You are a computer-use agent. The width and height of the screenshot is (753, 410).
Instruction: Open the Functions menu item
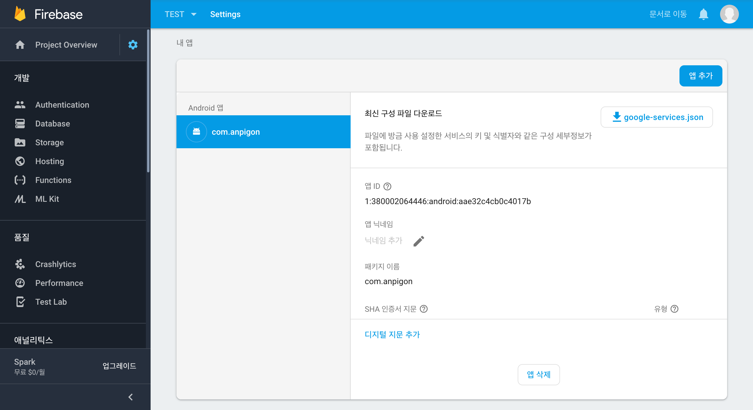(53, 180)
